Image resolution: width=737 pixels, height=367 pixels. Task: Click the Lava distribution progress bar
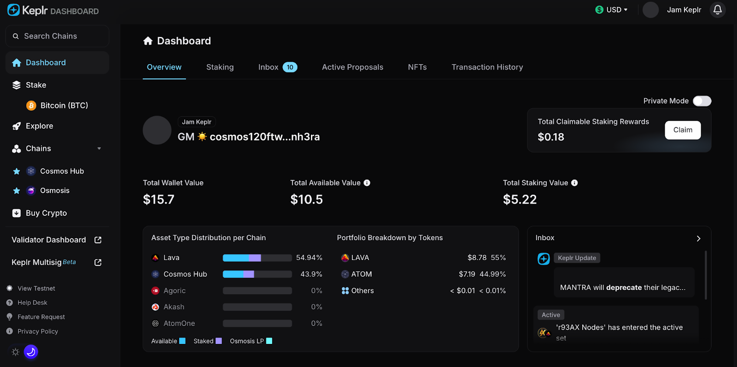click(257, 258)
